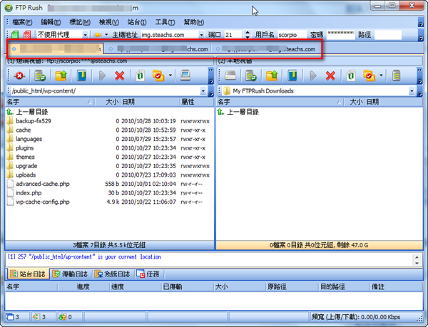Image resolution: width=428 pixels, height=327 pixels.
Task: Click the red disconnect icon in the remote panel
Action: pyautogui.click(x=19, y=76)
